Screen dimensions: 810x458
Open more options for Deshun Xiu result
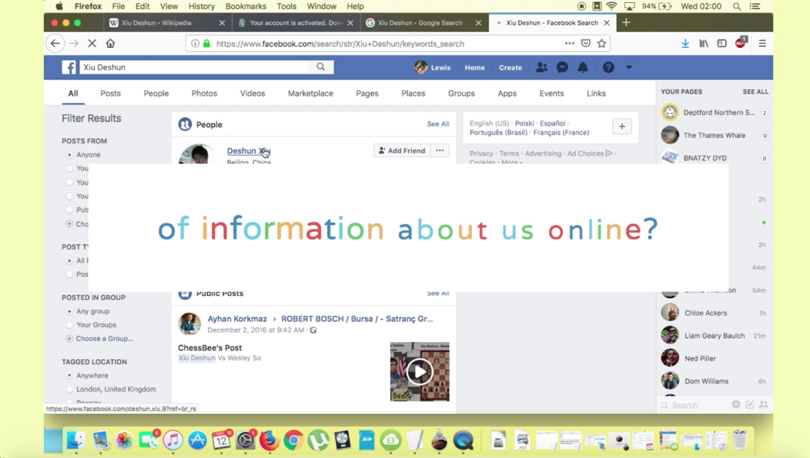[x=440, y=150]
